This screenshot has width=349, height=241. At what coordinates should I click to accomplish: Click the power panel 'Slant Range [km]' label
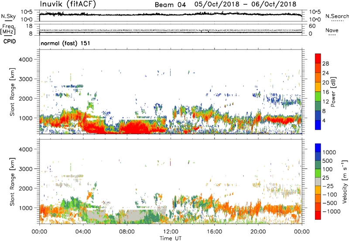12,92
